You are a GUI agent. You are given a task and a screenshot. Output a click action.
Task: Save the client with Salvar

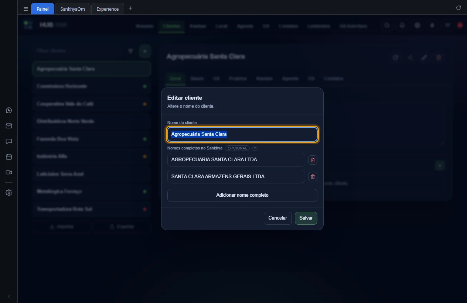tap(306, 218)
